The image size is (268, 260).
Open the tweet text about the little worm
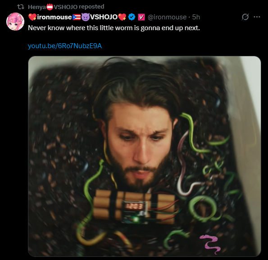coord(114,28)
